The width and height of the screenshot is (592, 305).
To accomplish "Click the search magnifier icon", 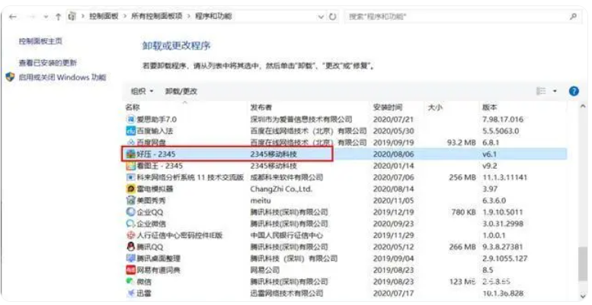I will (x=573, y=17).
